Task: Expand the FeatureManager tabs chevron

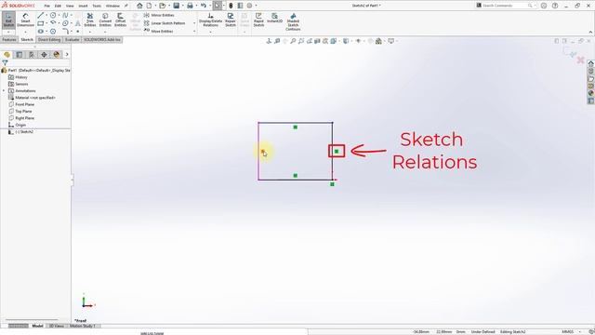Action: [67, 54]
